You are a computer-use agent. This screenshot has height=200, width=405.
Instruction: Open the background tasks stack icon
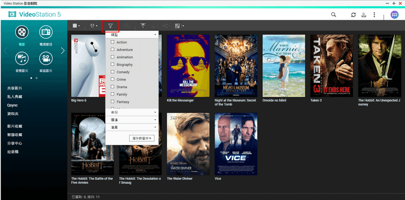(x=363, y=15)
